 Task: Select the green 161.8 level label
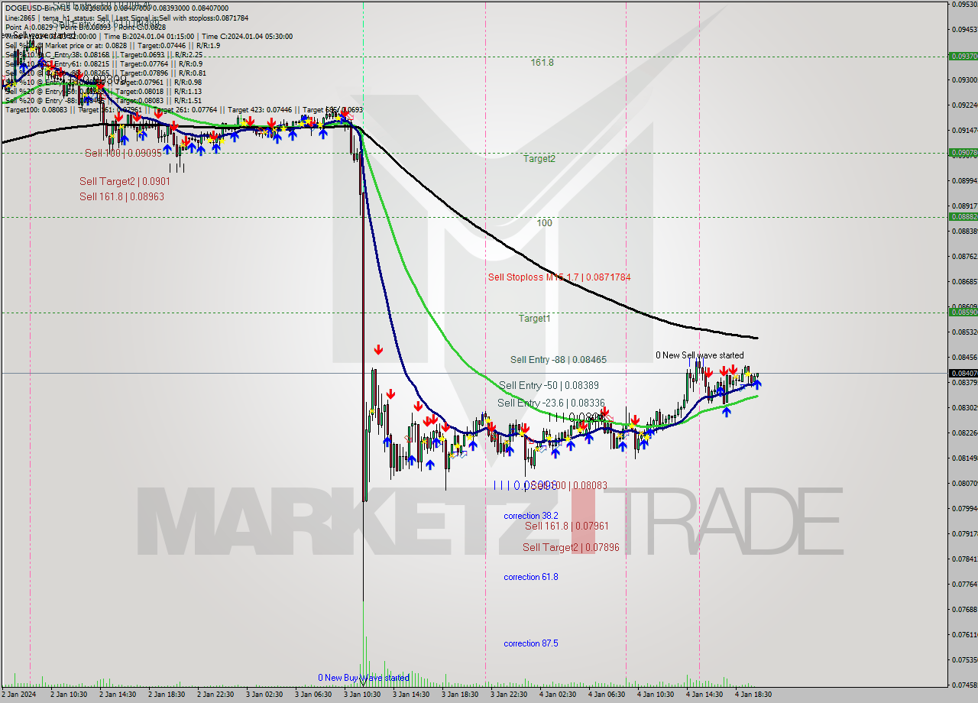(x=542, y=63)
